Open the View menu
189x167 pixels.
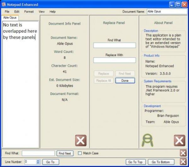click(x=42, y=12)
